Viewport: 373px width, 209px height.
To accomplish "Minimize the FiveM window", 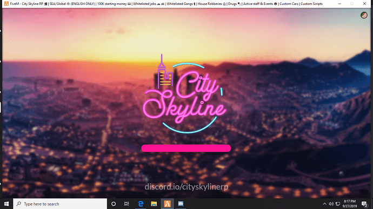I will pyautogui.click(x=339, y=4).
